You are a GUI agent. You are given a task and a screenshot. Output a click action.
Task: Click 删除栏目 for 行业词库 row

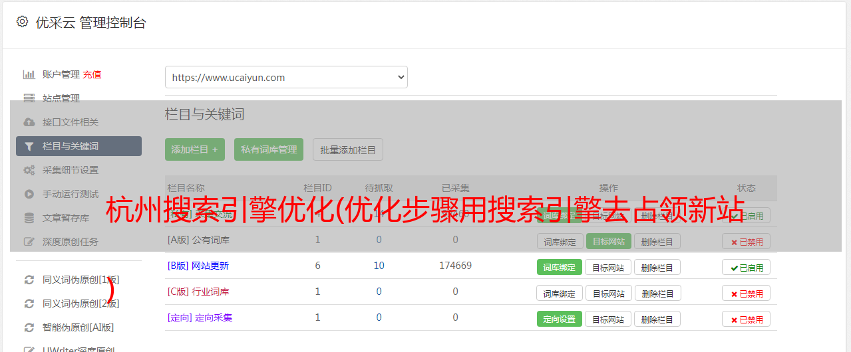pos(657,293)
